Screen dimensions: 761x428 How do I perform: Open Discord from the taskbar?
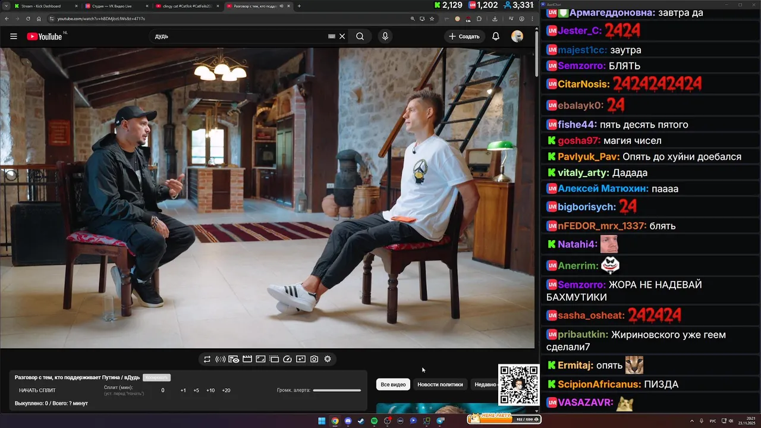(x=348, y=421)
